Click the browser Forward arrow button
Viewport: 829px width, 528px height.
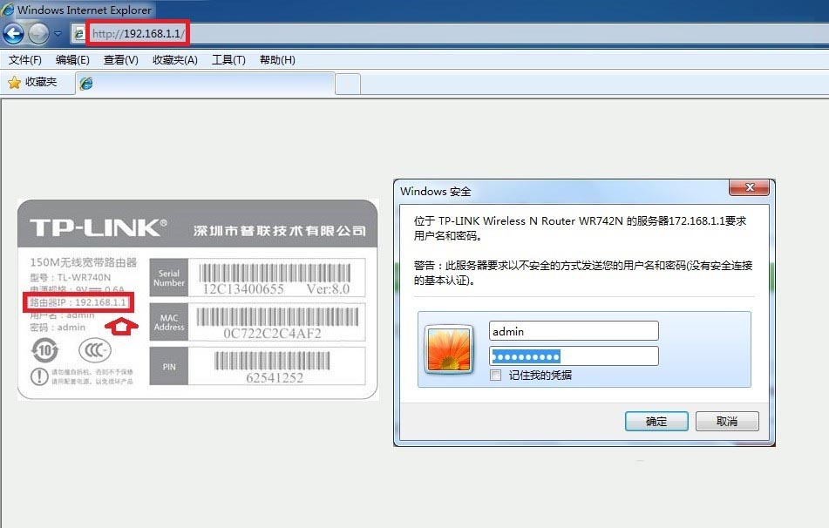[x=38, y=34]
